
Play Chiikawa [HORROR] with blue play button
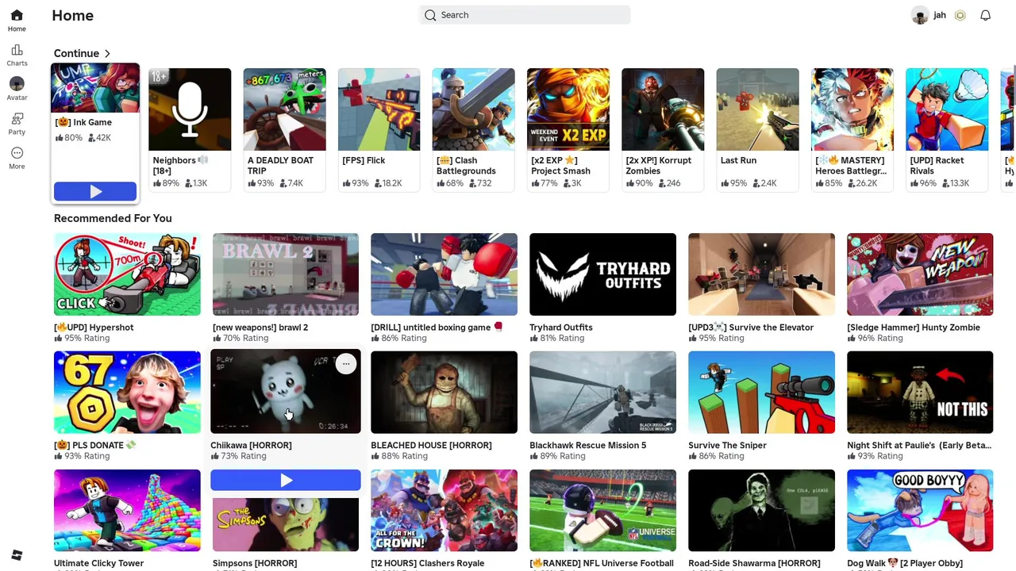tap(286, 480)
